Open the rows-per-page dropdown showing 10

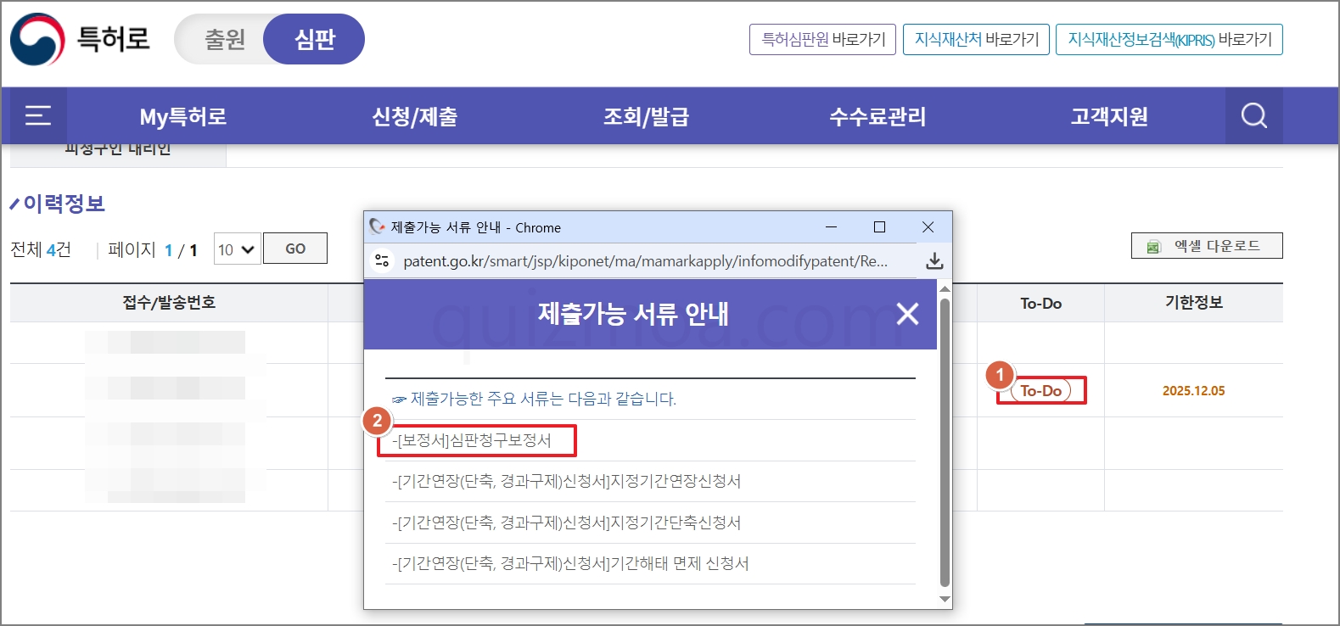click(237, 249)
